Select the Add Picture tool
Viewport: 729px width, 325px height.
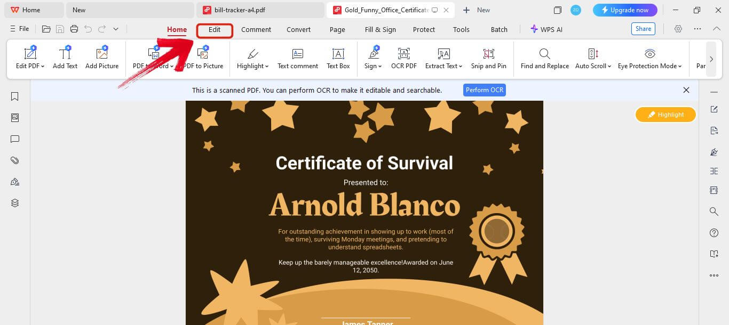pyautogui.click(x=102, y=58)
